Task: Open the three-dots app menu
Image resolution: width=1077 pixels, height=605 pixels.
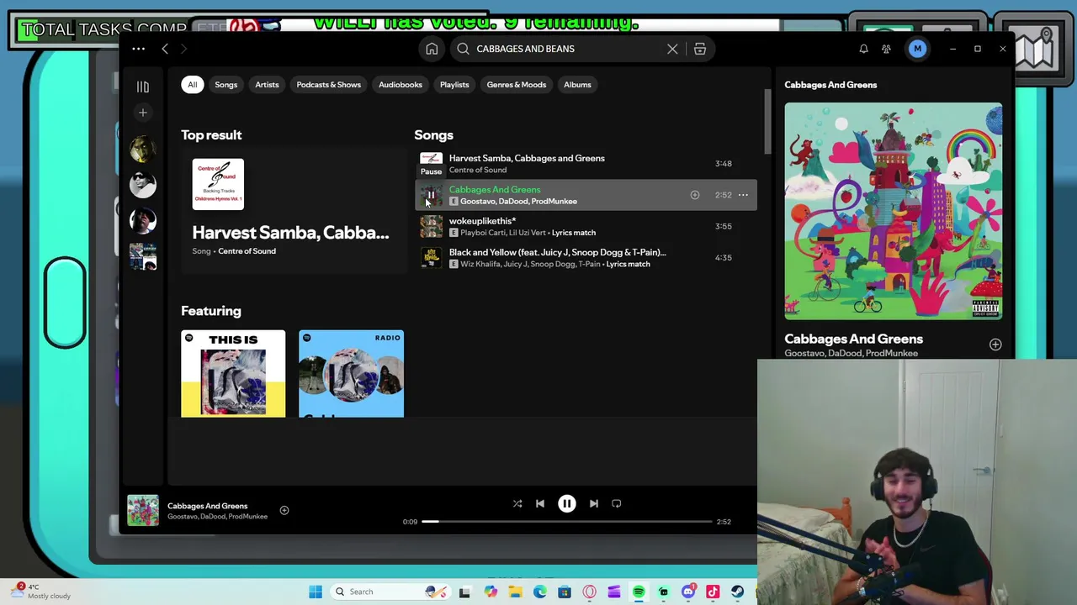Action: 138,49
